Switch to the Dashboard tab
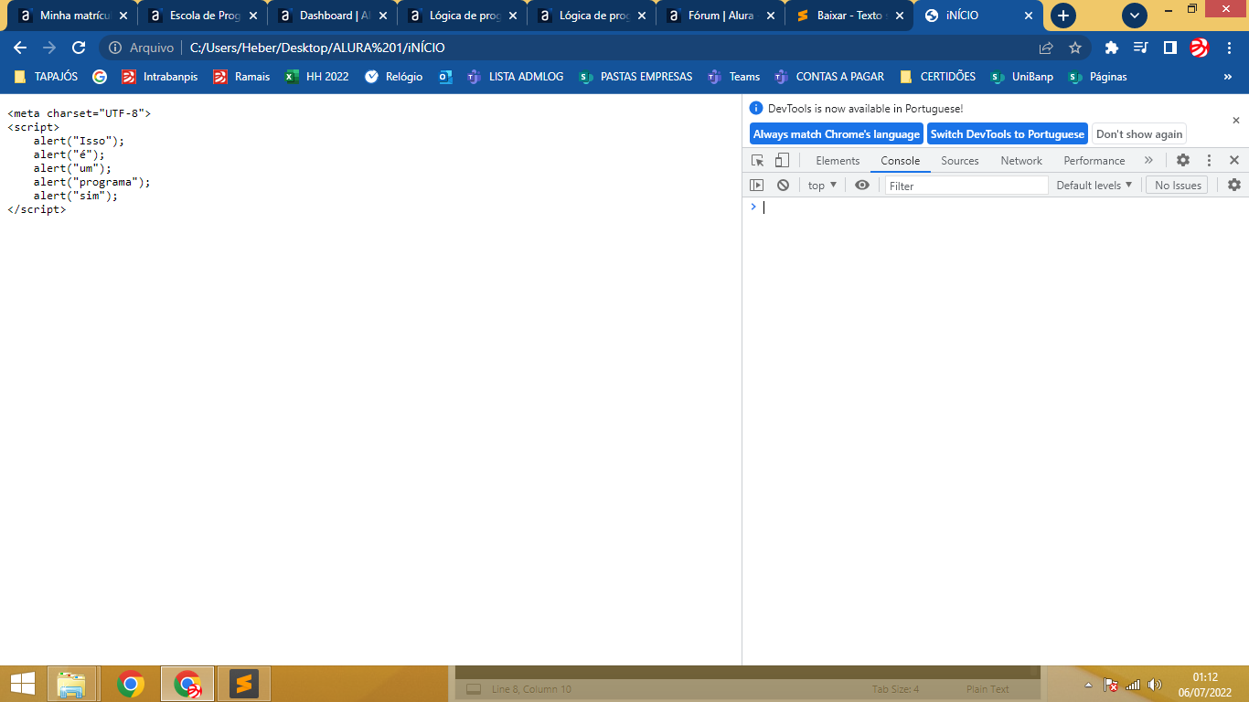 coord(333,16)
